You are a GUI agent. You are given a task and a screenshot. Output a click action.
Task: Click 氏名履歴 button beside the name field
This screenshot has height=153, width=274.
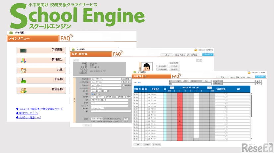[126, 79]
